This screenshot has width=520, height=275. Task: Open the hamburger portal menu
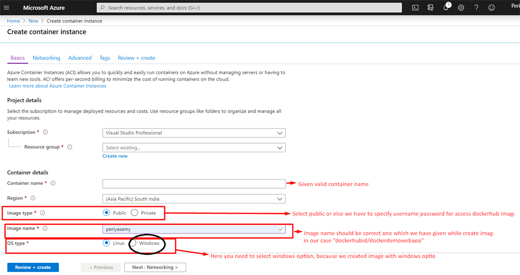click(6, 8)
